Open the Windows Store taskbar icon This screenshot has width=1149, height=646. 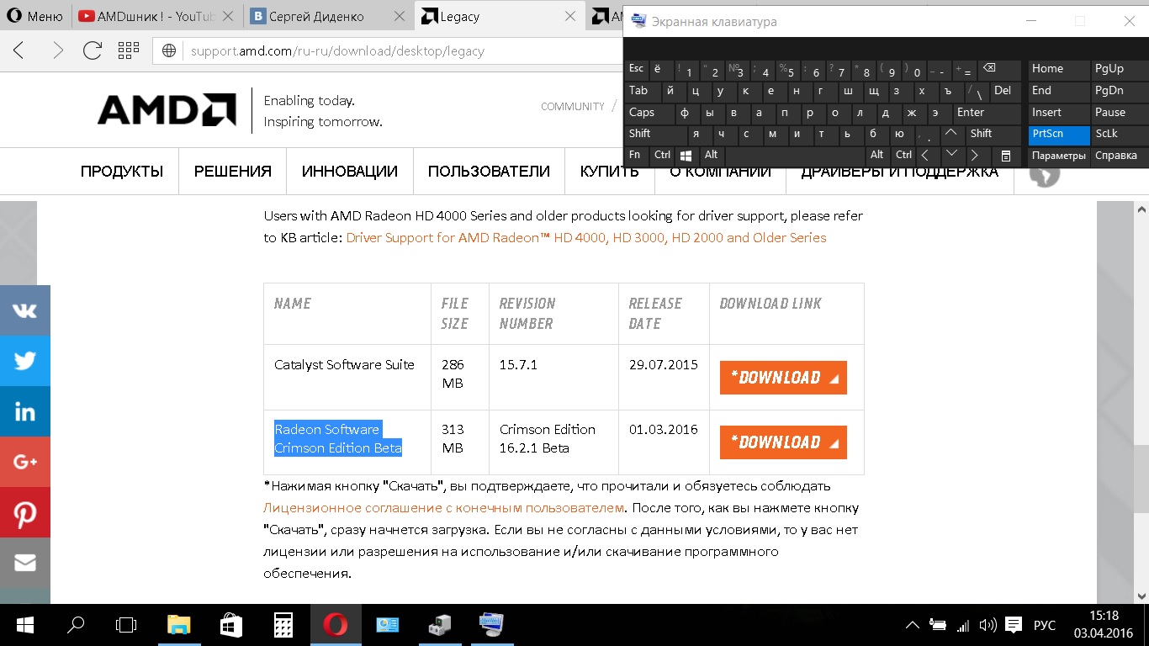click(230, 624)
